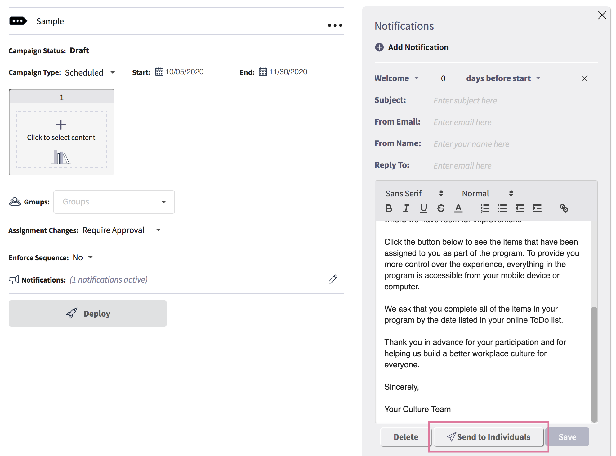The height and width of the screenshot is (456, 616).
Task: Open the Assignment Changes Require Approval dropdown
Action: click(x=122, y=230)
